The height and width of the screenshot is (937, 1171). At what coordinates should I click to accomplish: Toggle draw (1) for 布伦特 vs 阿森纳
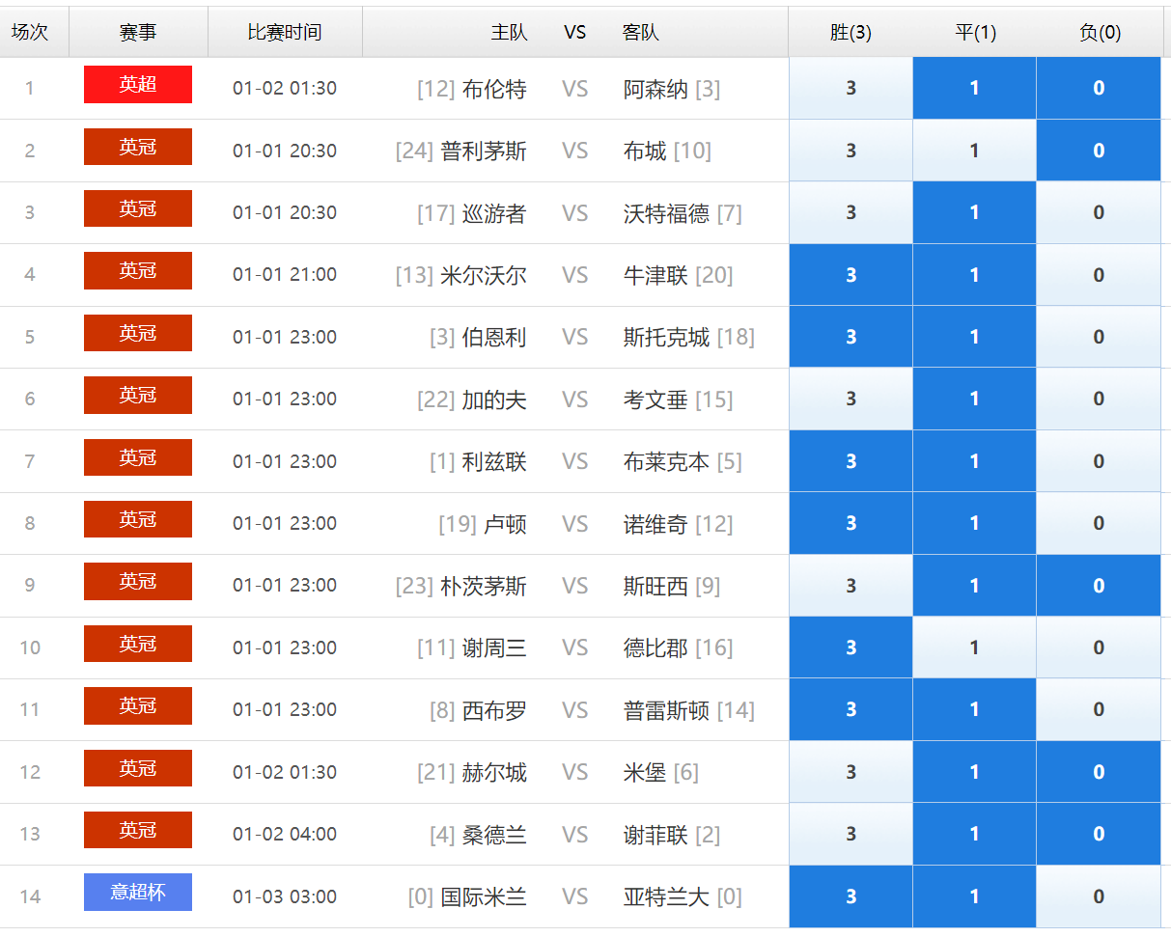click(x=974, y=88)
